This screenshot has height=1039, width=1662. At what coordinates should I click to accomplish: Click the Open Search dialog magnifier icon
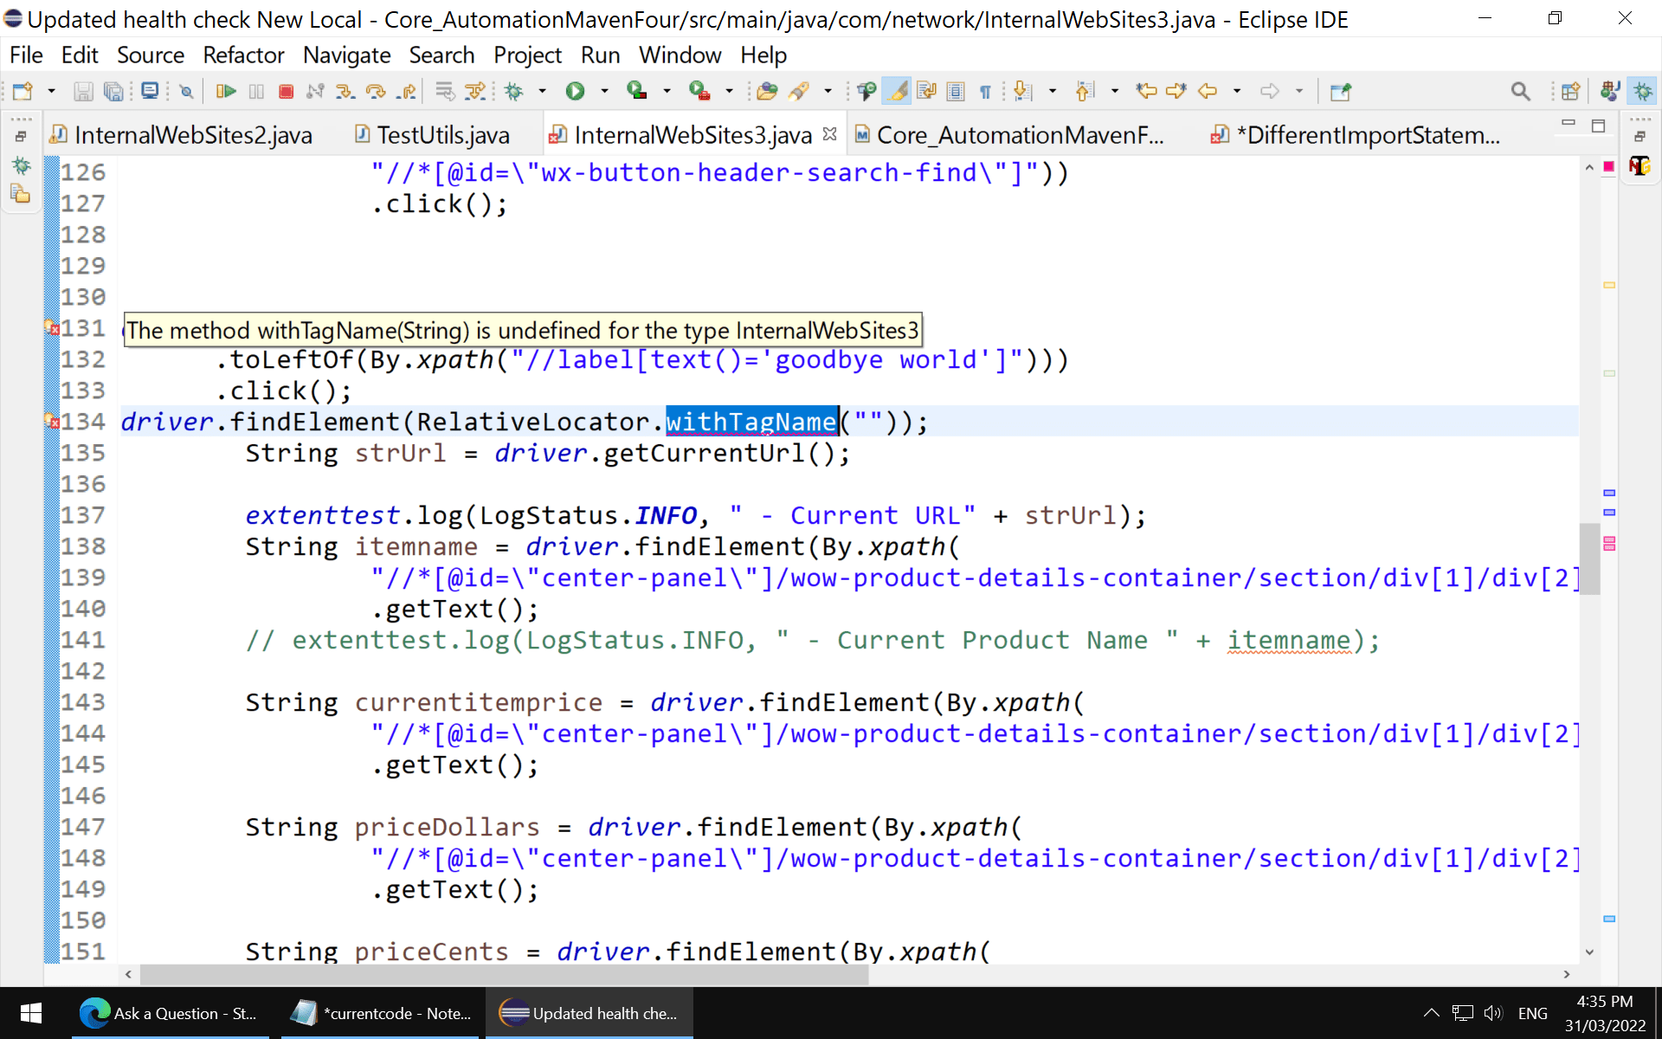1521,91
